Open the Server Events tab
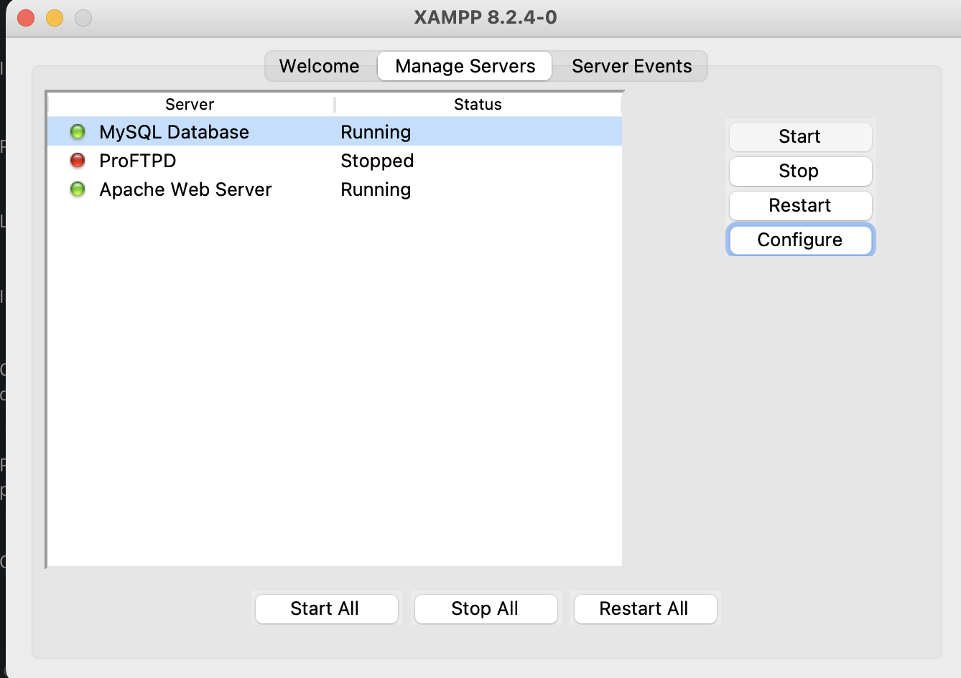Screen dimensions: 961x678 click(631, 66)
